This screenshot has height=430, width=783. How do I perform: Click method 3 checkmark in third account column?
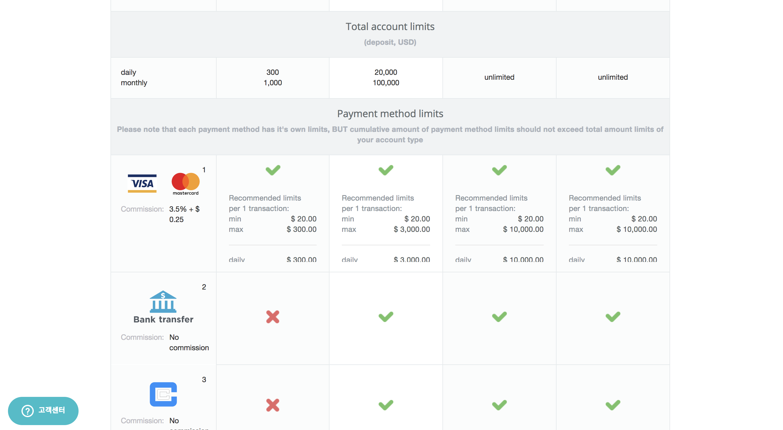(x=499, y=405)
